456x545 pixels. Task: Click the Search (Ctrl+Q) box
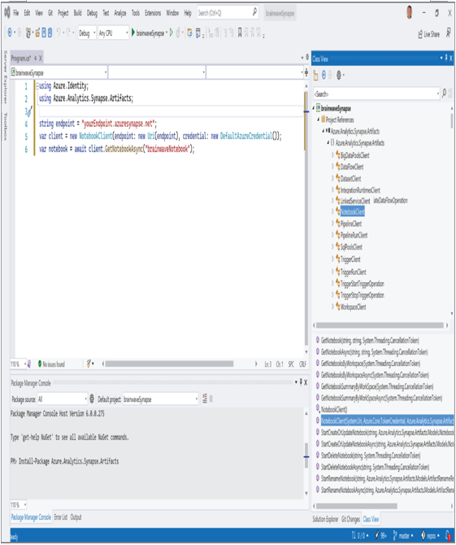228,13
